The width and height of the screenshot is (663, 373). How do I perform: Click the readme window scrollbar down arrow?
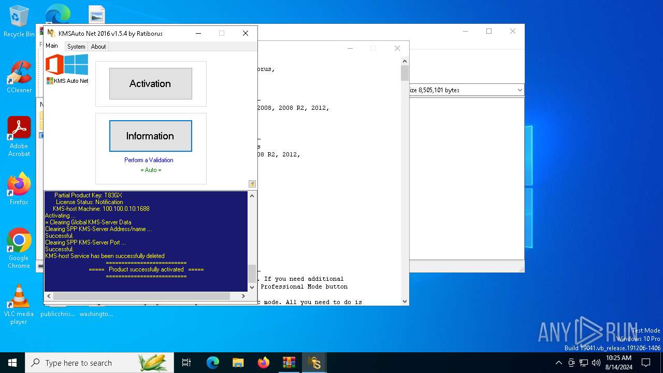point(405,302)
